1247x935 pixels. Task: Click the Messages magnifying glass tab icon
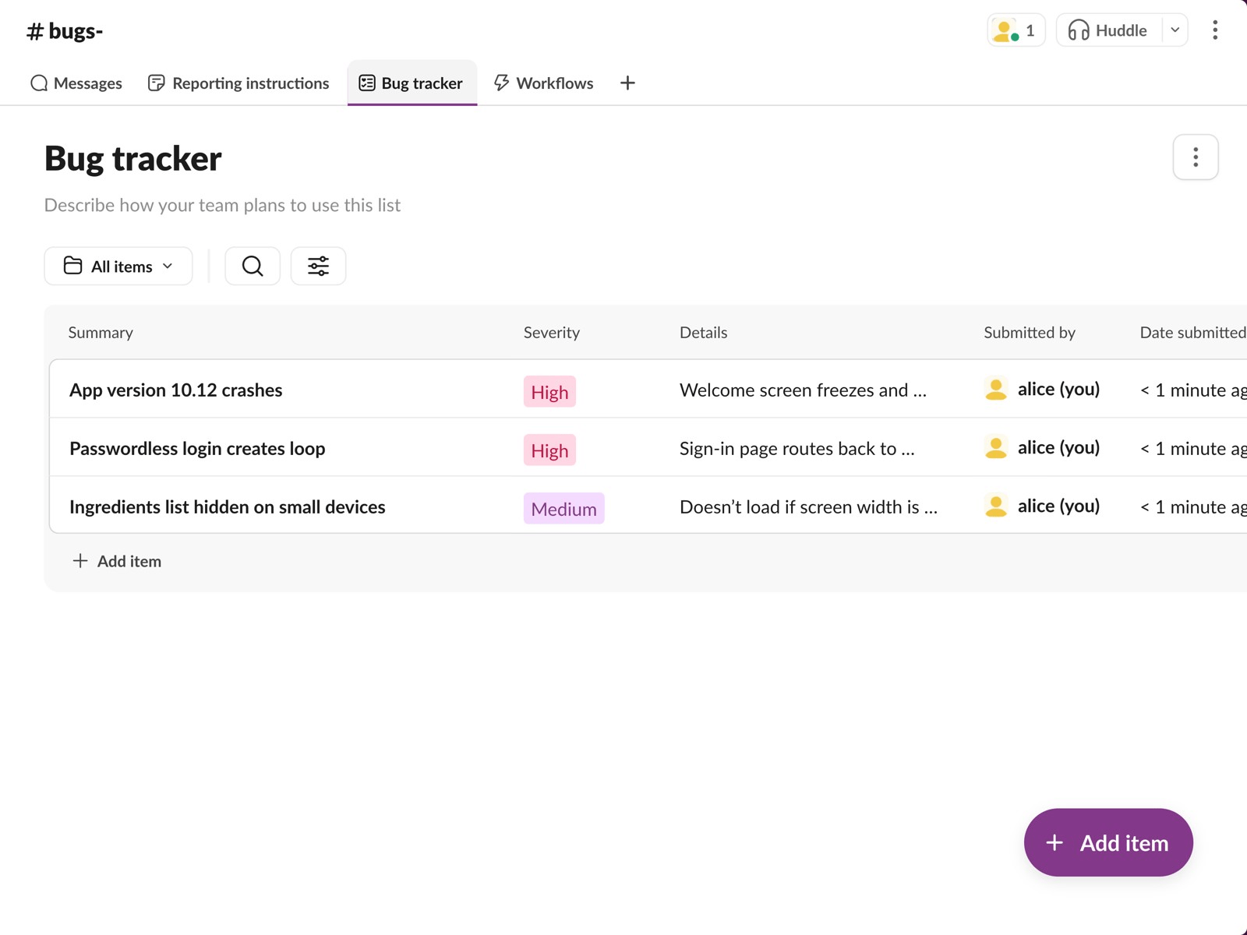38,83
